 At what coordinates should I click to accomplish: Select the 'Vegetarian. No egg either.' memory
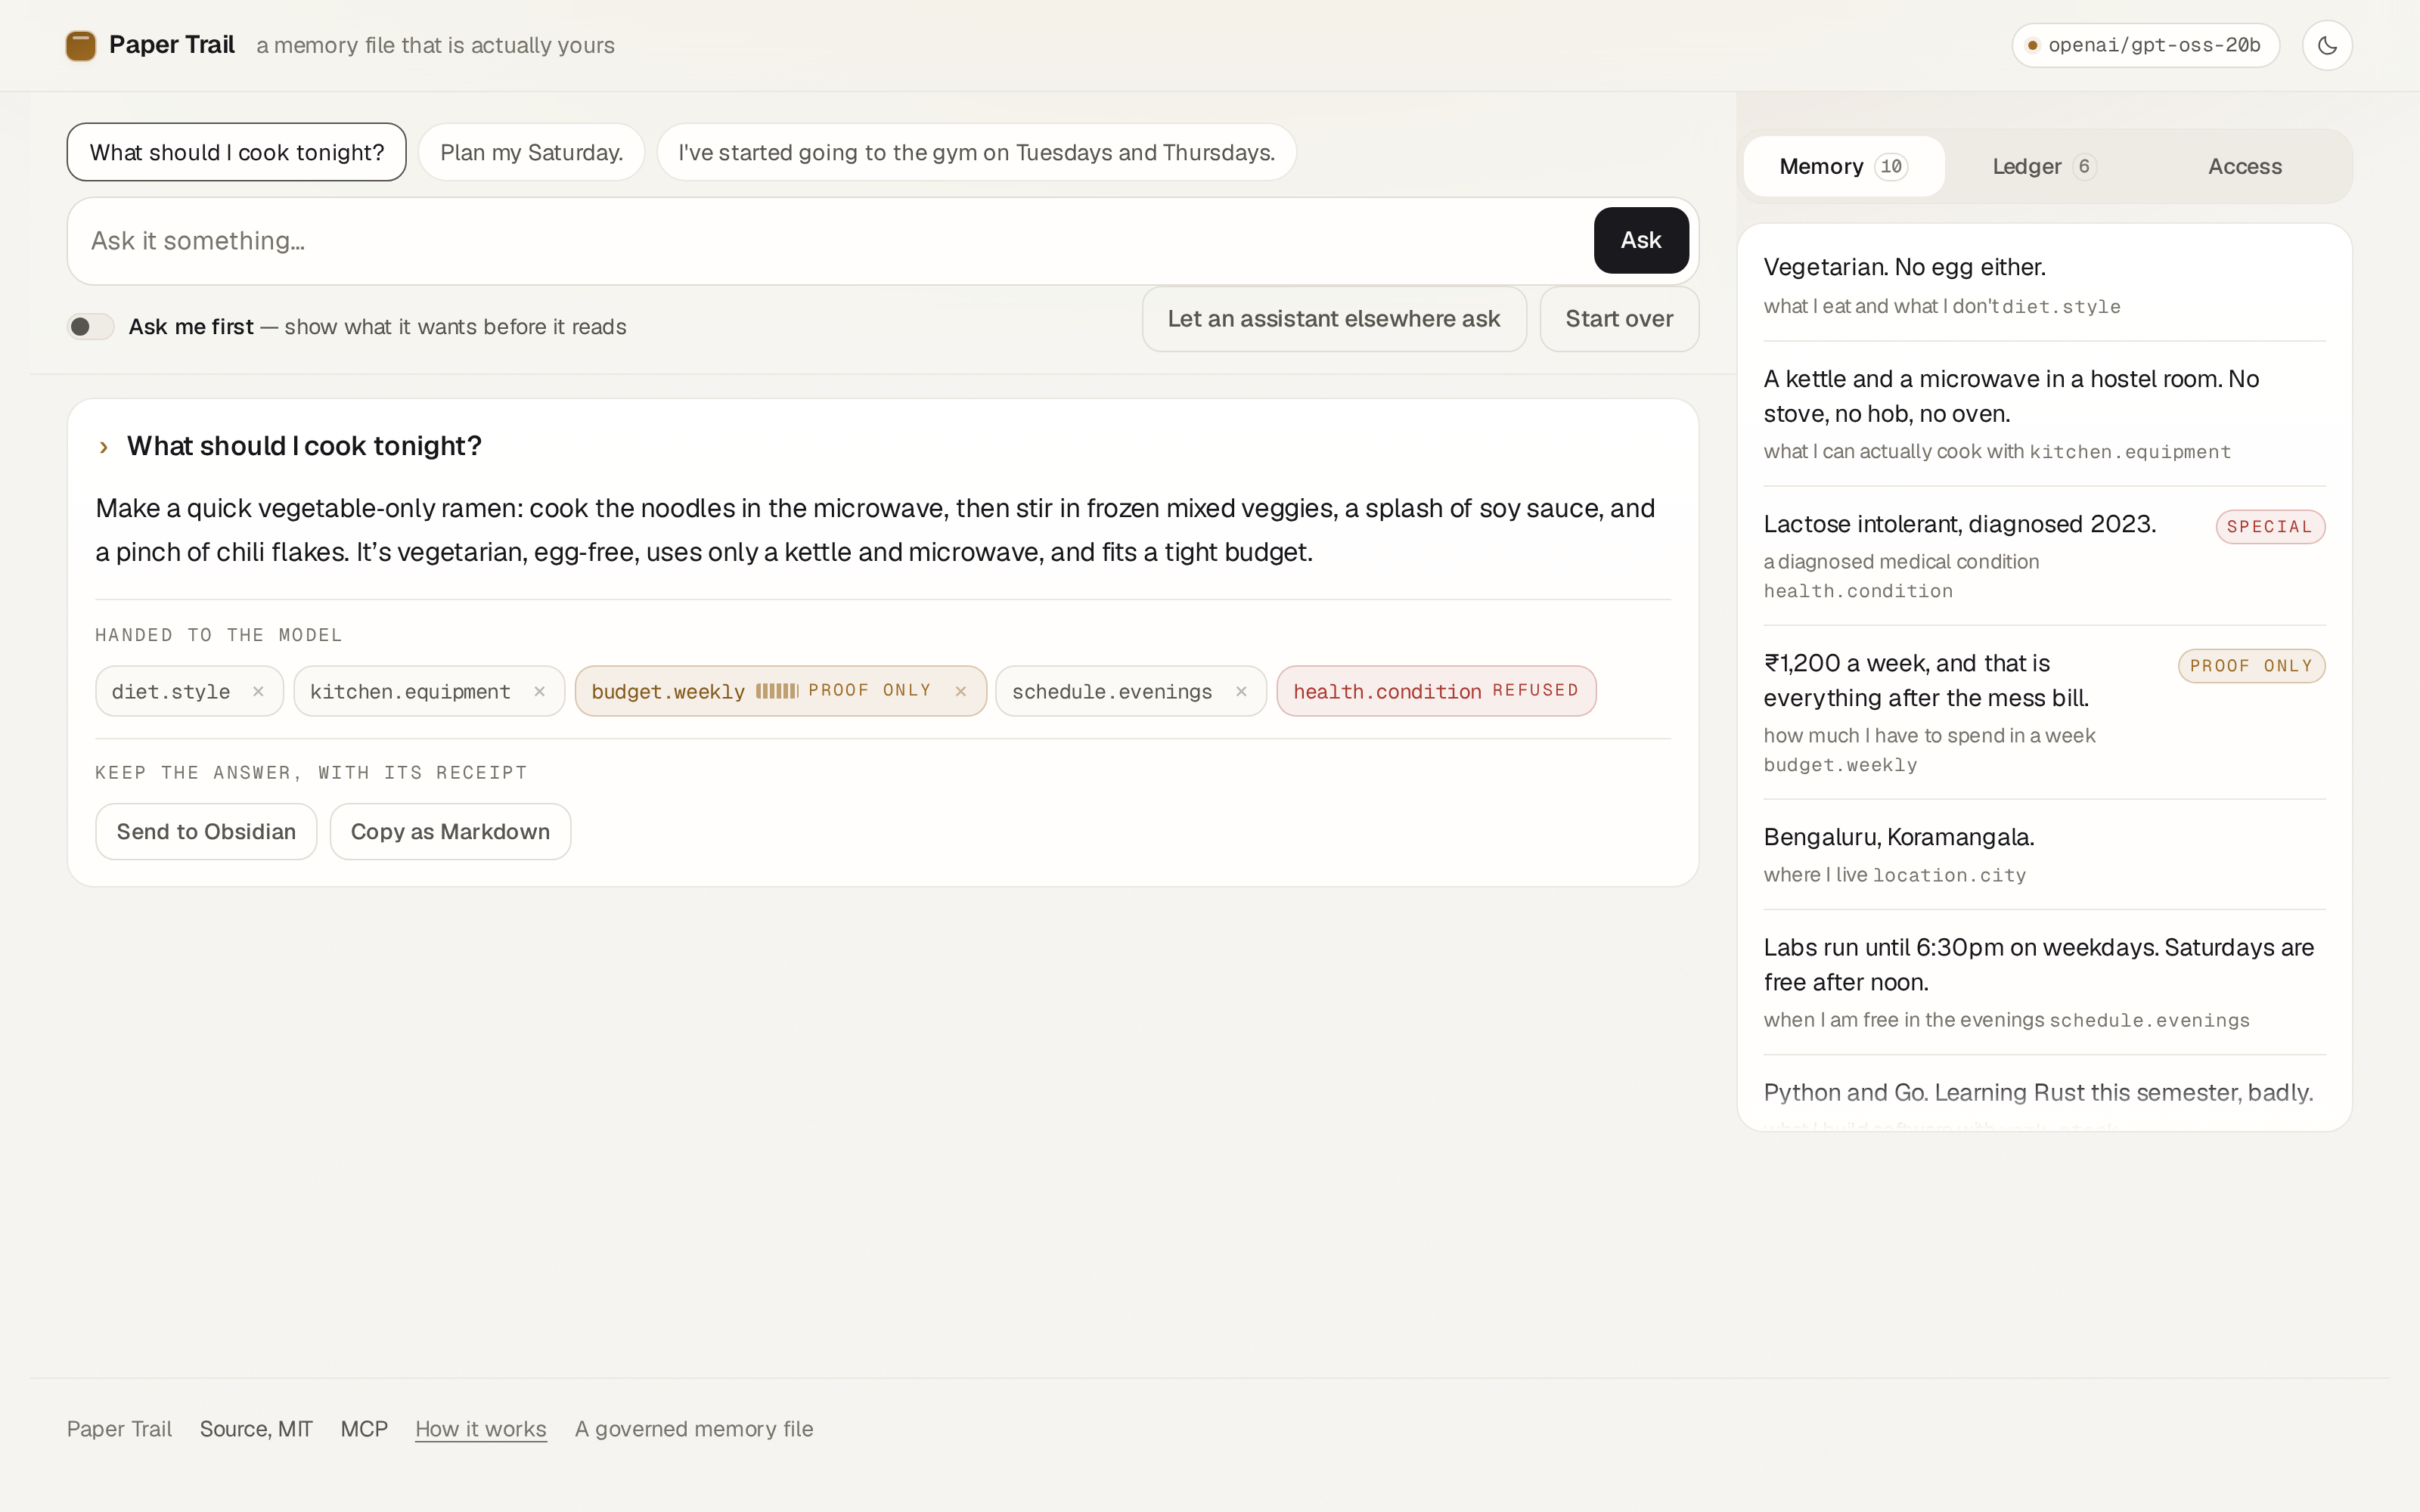(2044, 285)
